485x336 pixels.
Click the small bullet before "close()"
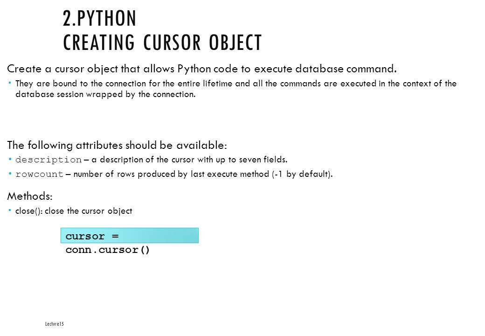tap(10, 210)
